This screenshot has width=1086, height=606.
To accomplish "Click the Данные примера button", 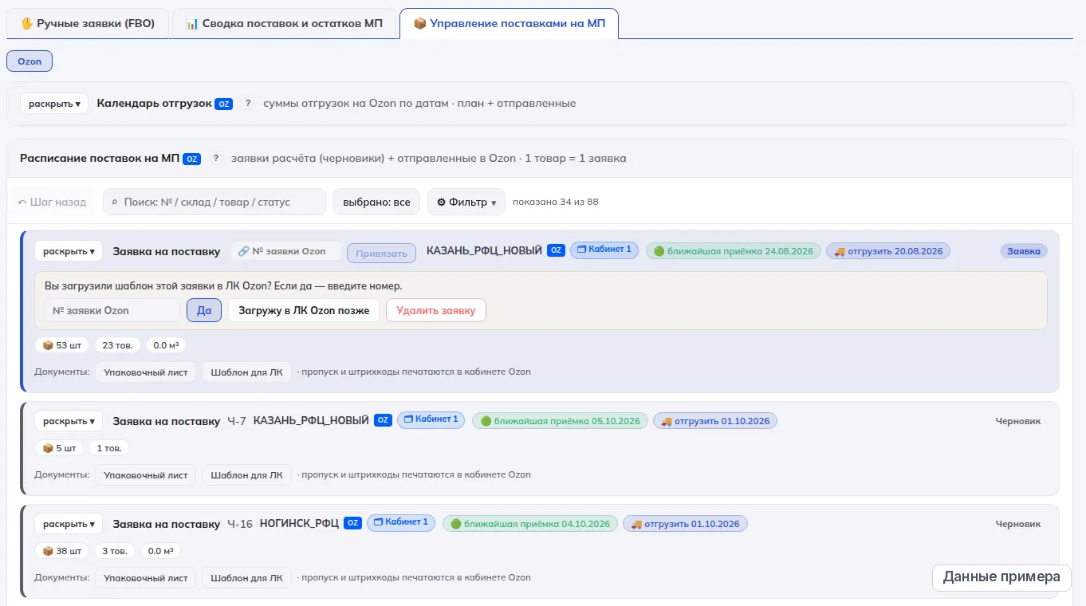I will click(x=1001, y=577).
